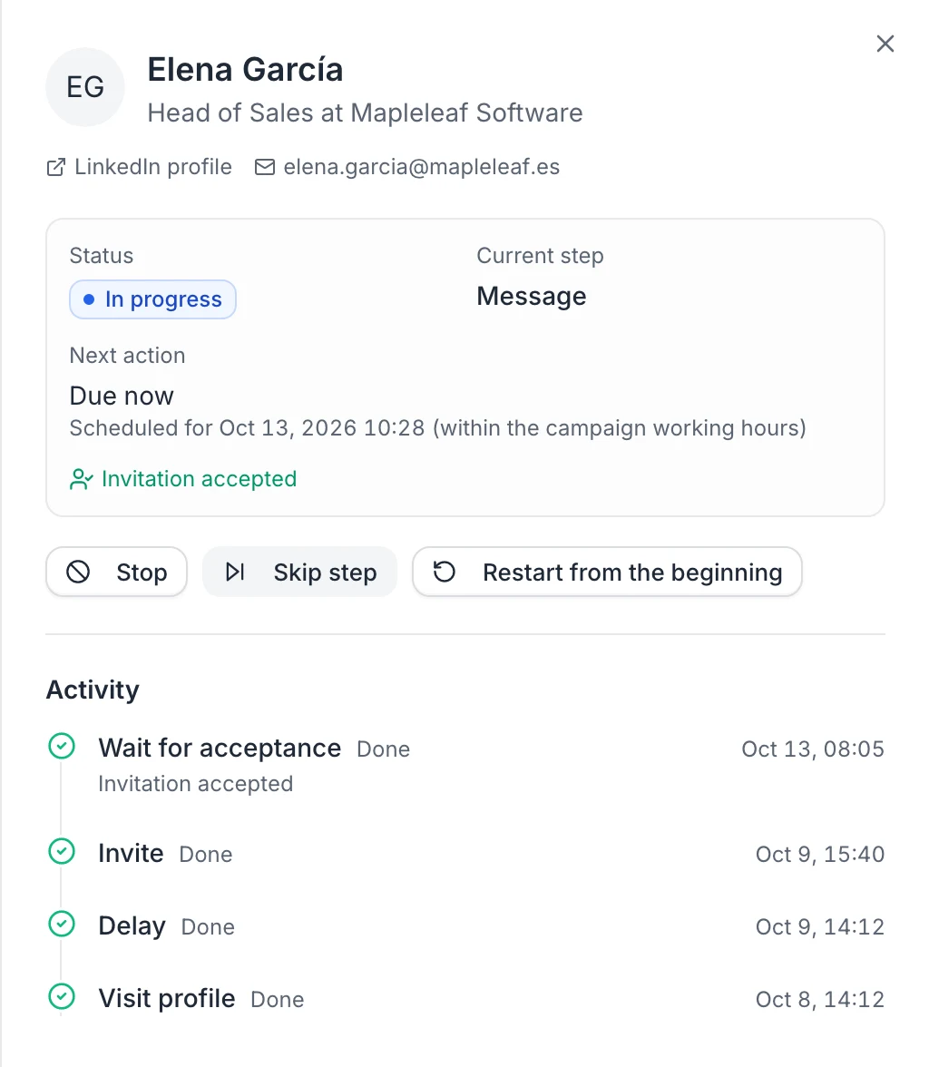
Task: Click the email elena.garcia@mapleleaf.es
Action: coord(421,167)
